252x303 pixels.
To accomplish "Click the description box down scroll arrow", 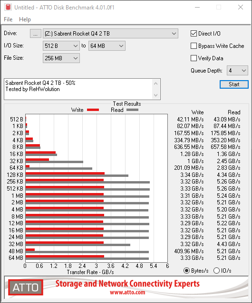I will pyautogui.click(x=155, y=95).
